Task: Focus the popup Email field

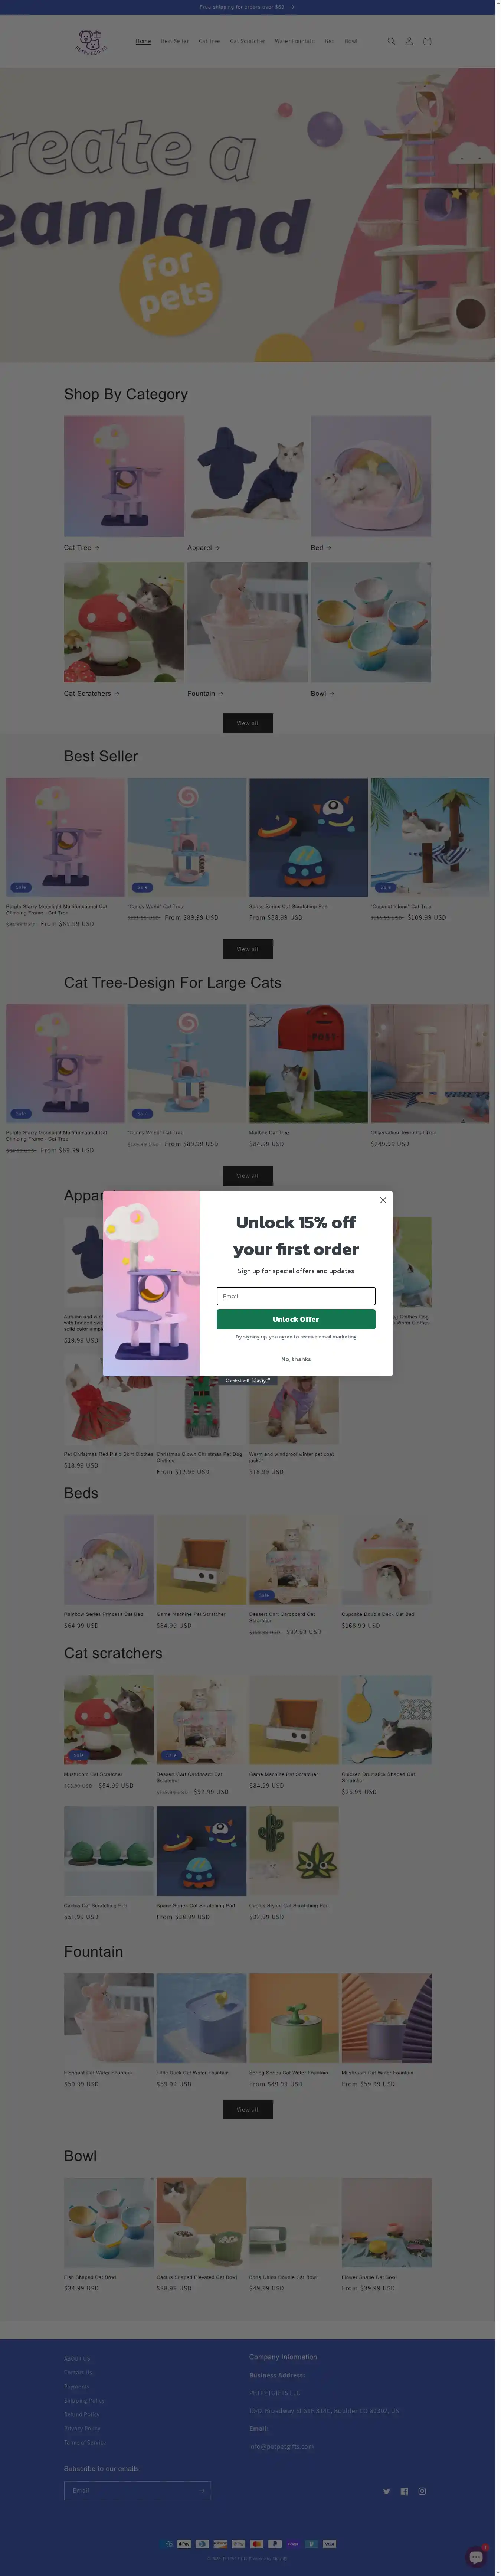Action: (x=296, y=1296)
